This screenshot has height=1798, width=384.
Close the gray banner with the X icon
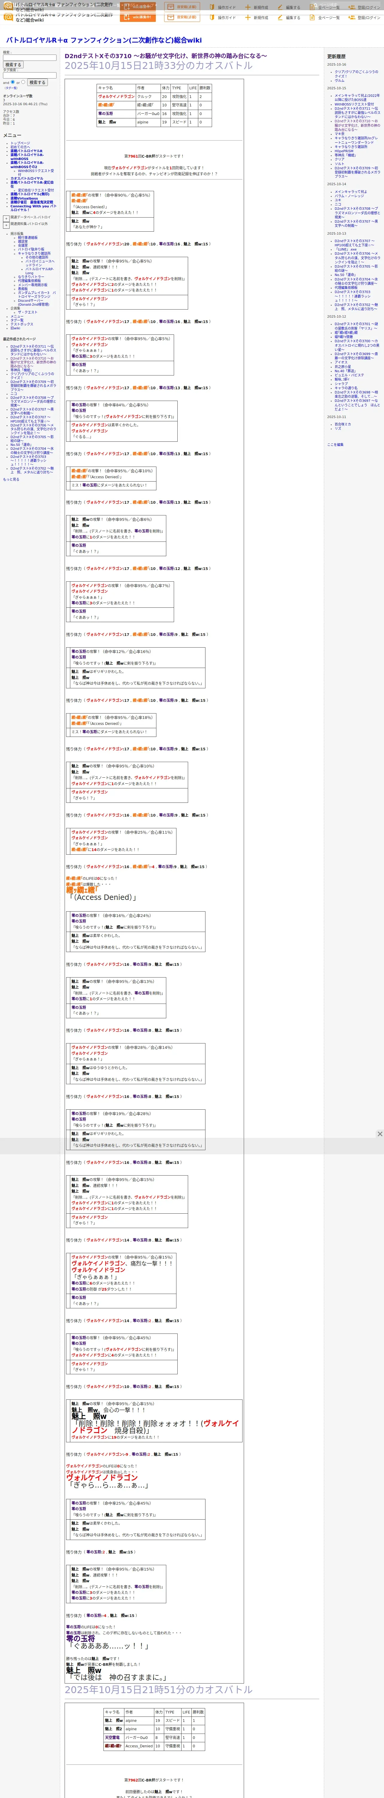tap(380, 1134)
